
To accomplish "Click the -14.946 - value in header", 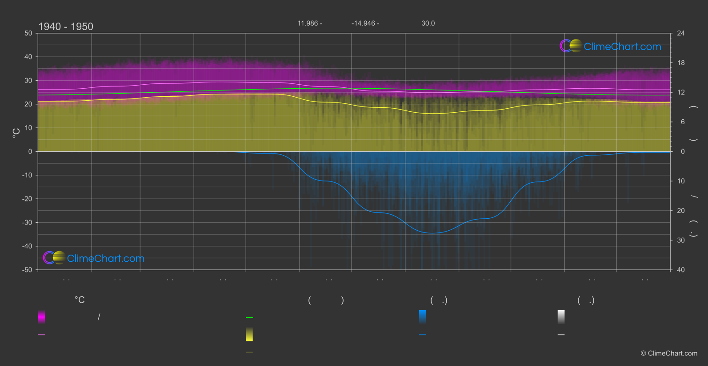I will pos(365,23).
